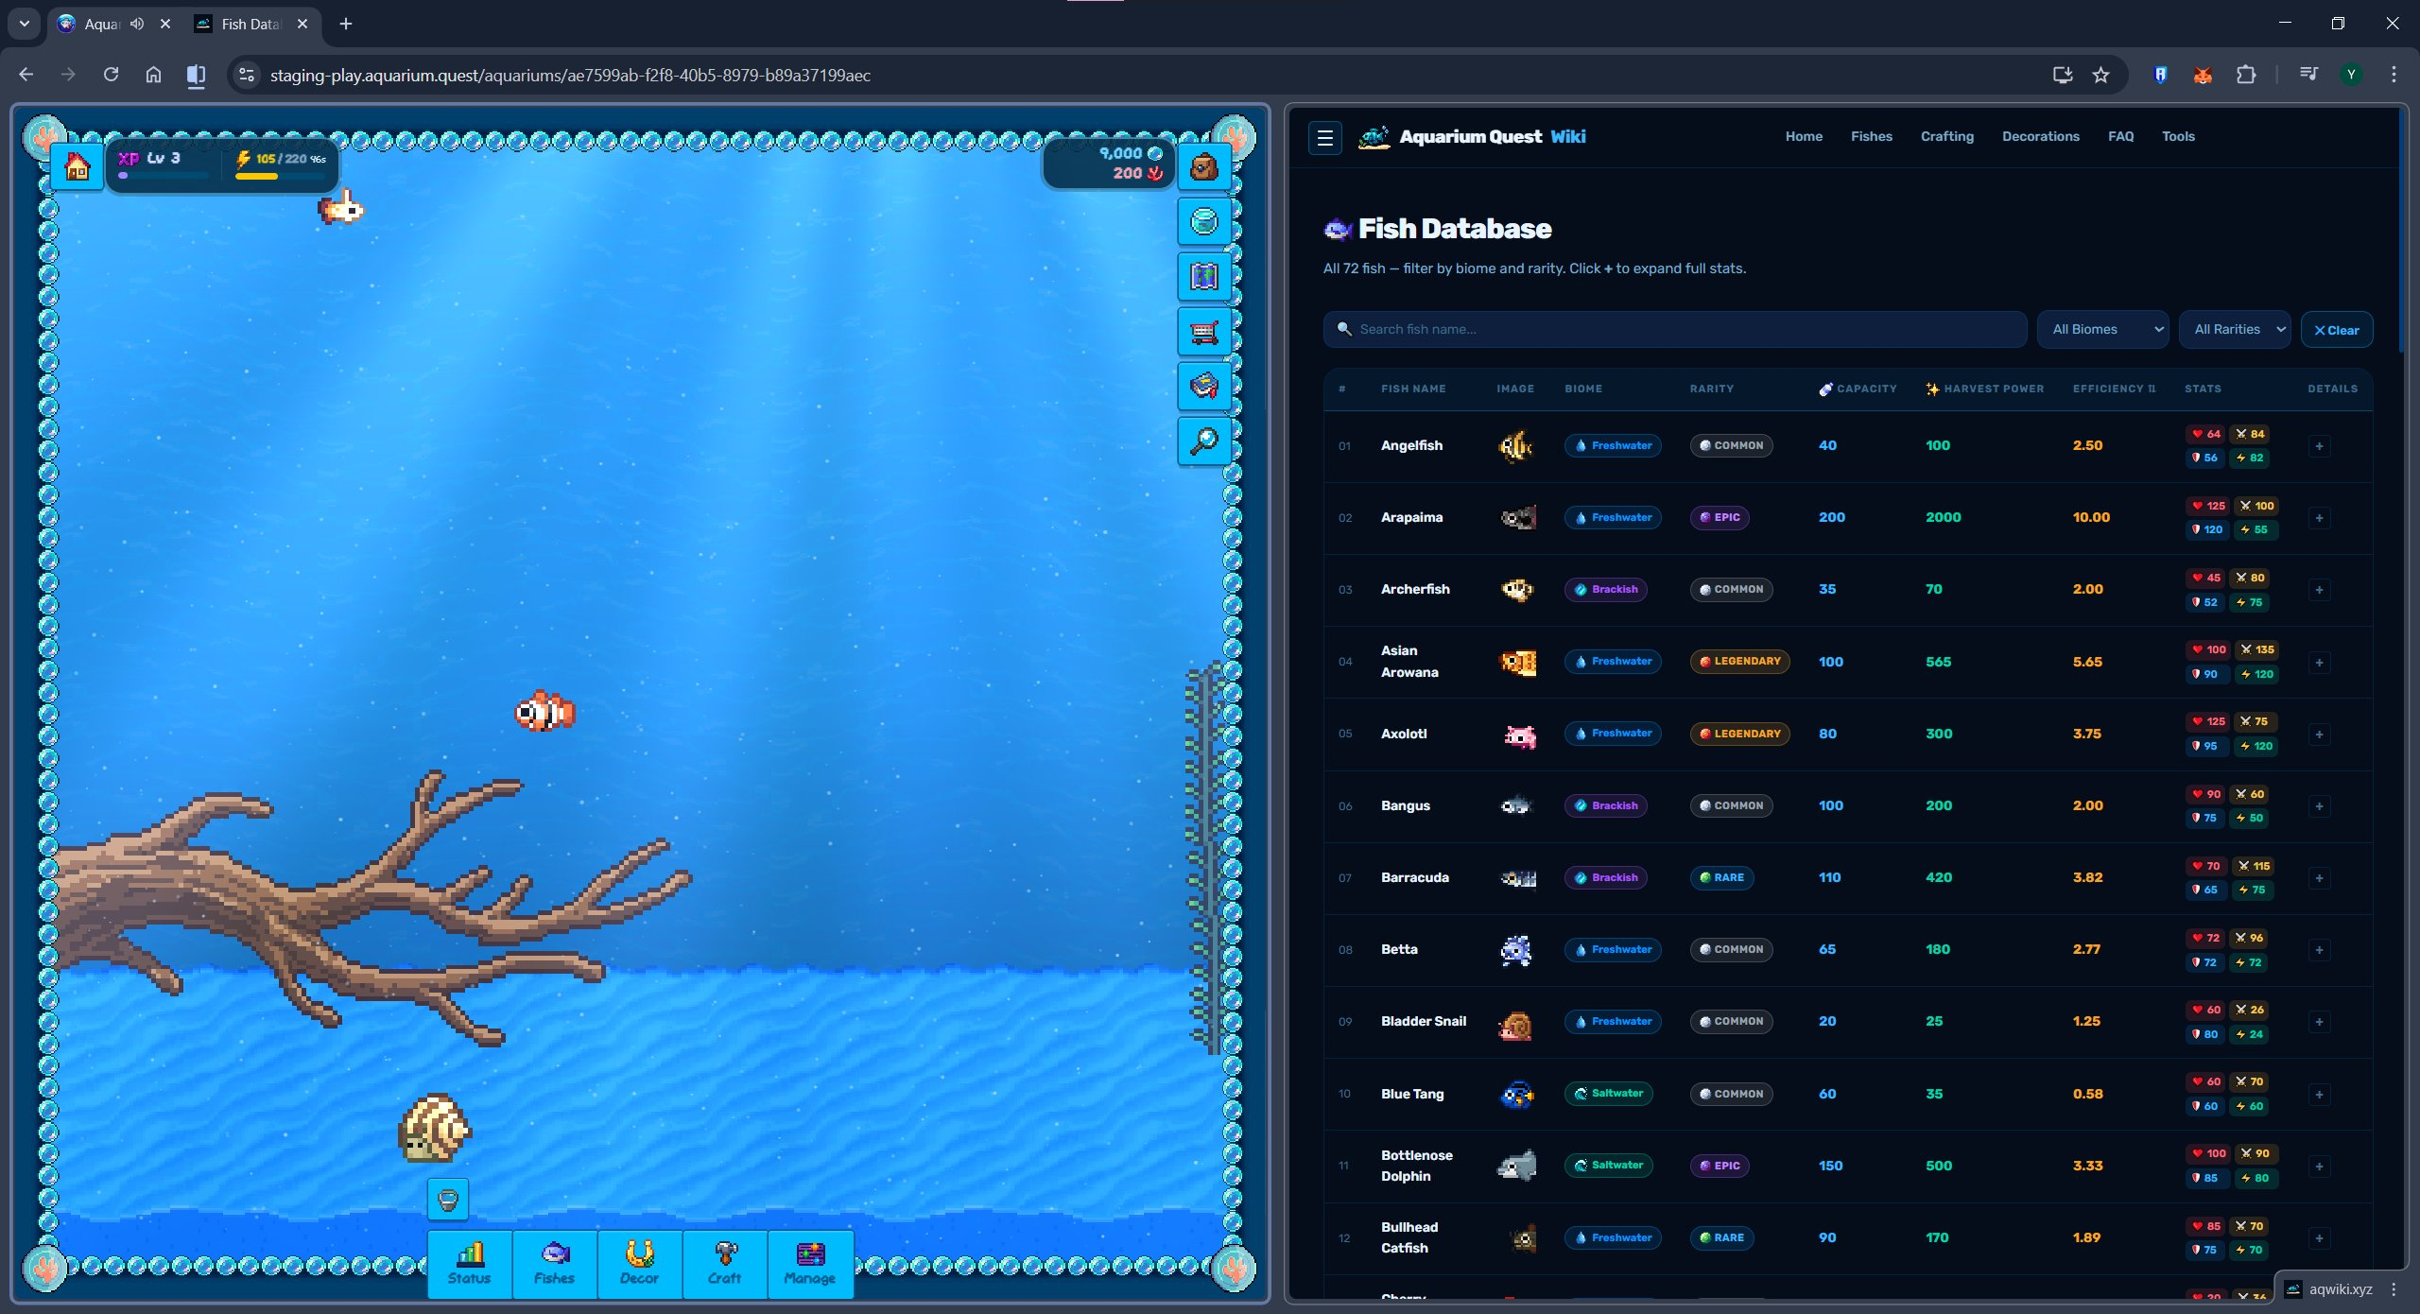The image size is (2420, 1314).
Task: Click the fishbowl icon in the game sidebar
Action: [x=1203, y=222]
